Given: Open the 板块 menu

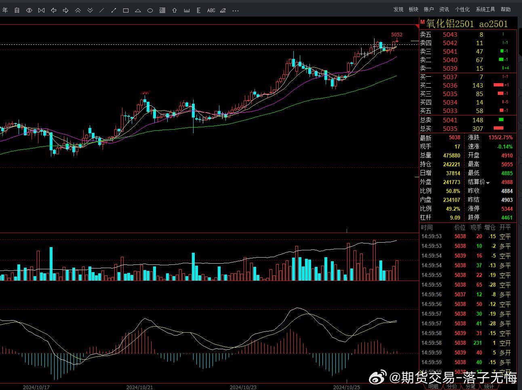Looking at the screenshot, I should 413,9.
